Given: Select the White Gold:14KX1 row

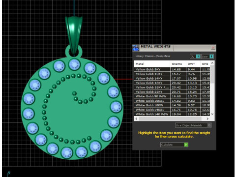Looking at the screenshot, I should point(172,110).
